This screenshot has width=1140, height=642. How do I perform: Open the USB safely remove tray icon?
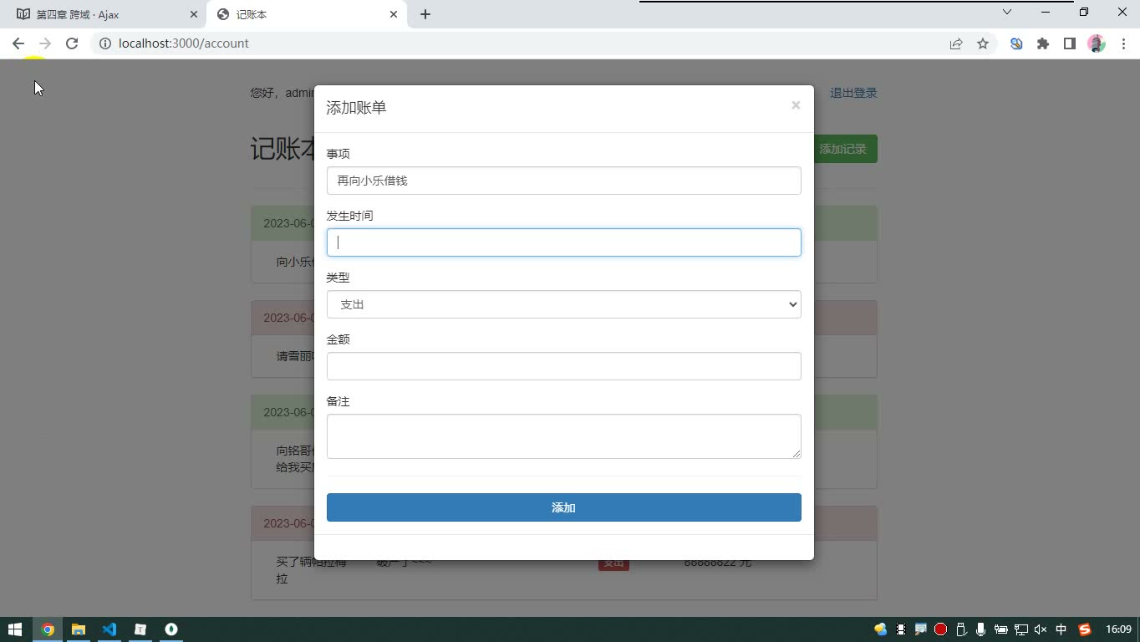961,629
